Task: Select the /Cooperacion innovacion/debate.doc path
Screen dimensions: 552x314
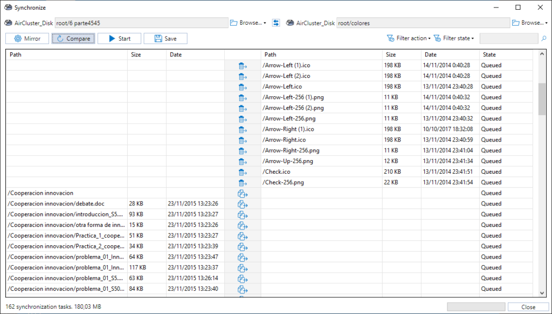Action: 56,204
